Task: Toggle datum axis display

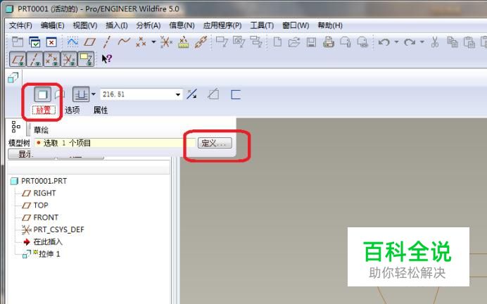Action: pyautogui.click(x=34, y=59)
